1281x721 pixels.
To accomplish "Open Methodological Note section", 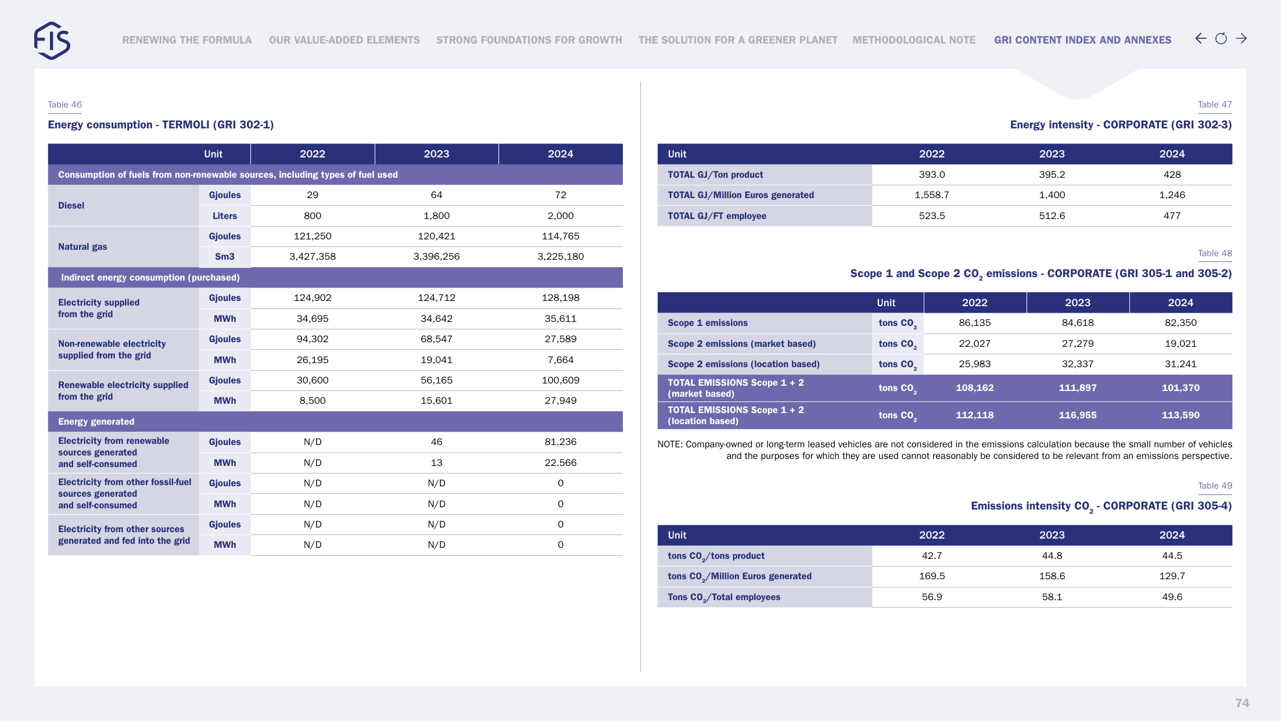I will tap(914, 40).
